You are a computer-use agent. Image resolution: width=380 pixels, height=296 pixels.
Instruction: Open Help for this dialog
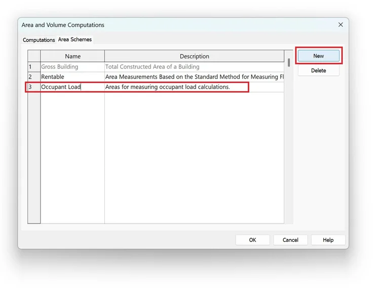328,240
